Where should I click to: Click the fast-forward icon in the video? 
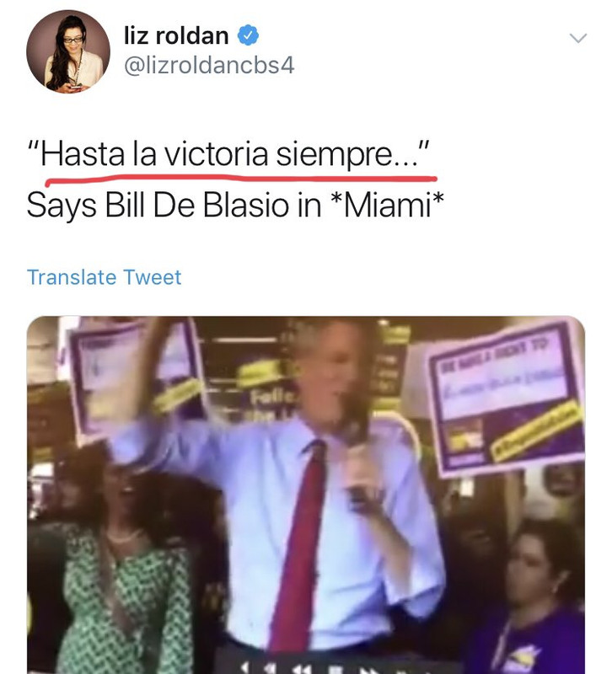[368, 670]
